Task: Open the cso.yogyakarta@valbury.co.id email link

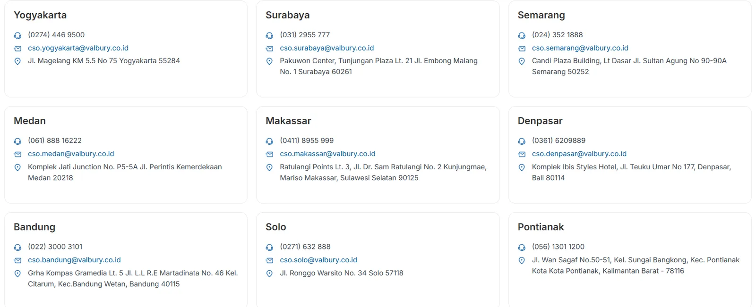Action: (x=78, y=48)
